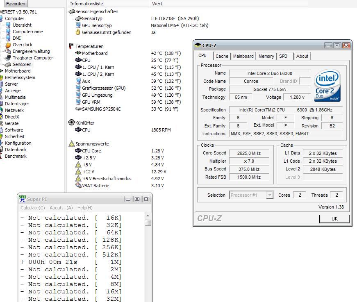Select the Benchmark tree item

click(x=16, y=157)
